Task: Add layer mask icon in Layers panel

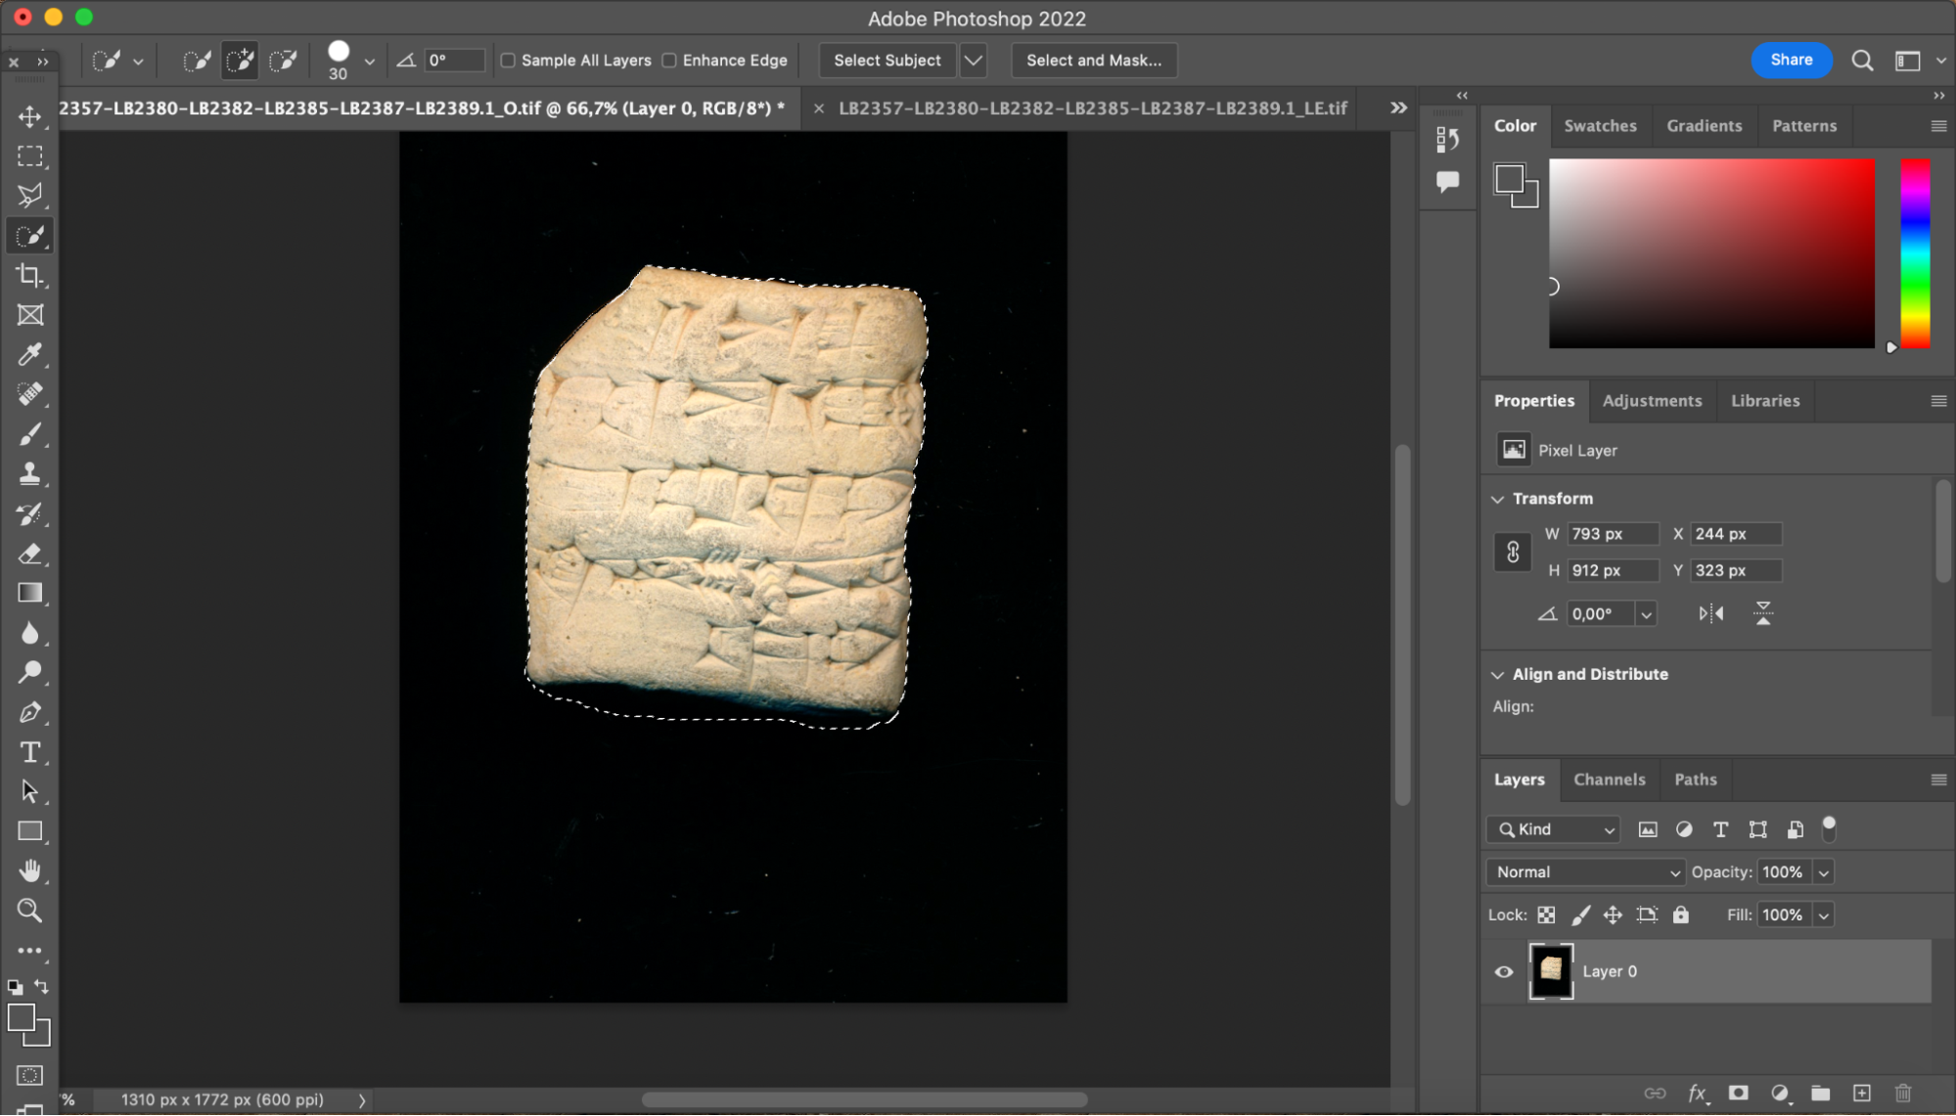Action: (1739, 1094)
